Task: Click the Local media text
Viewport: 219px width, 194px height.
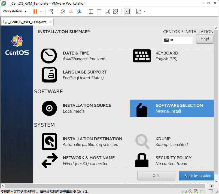Action: (74, 111)
